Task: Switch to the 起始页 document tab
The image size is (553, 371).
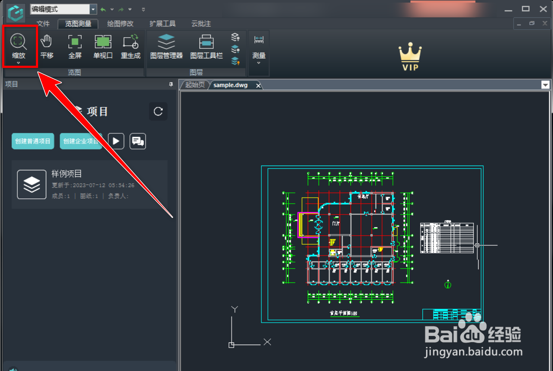Action: (x=195, y=85)
